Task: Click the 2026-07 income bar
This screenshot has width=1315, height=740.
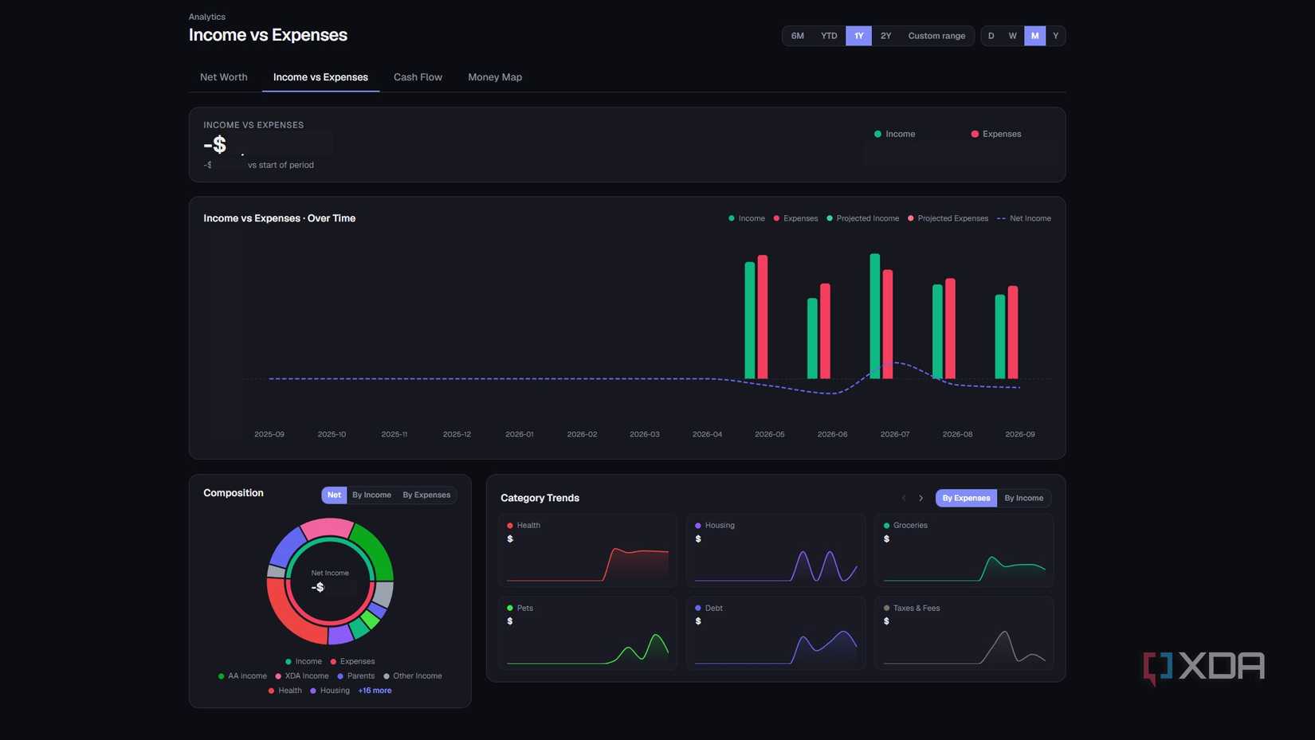Action: tap(875, 316)
